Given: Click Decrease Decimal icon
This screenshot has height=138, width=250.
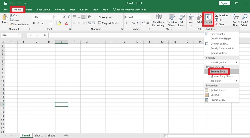Looking at the screenshot, I should (148, 23).
